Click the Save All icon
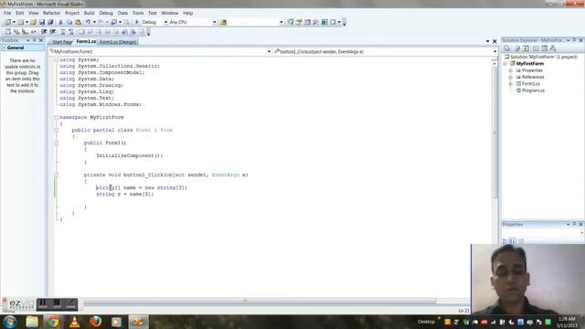This screenshot has width=585, height=329. 50,22
